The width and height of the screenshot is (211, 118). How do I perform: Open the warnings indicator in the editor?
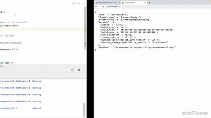(74, 3)
